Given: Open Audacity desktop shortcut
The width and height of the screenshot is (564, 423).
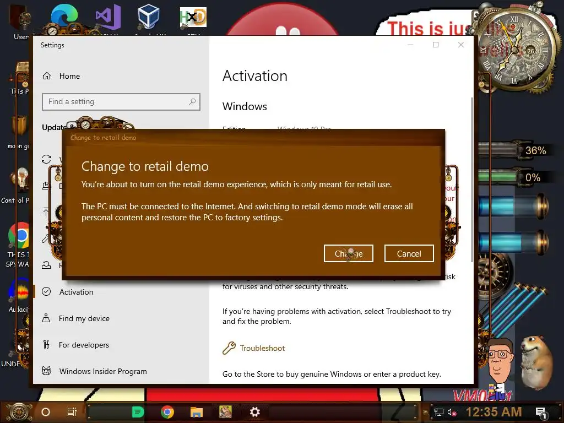Looking at the screenshot, I should pyautogui.click(x=19, y=292).
